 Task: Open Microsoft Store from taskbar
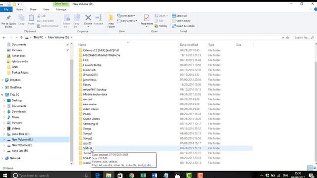[x=120, y=175]
